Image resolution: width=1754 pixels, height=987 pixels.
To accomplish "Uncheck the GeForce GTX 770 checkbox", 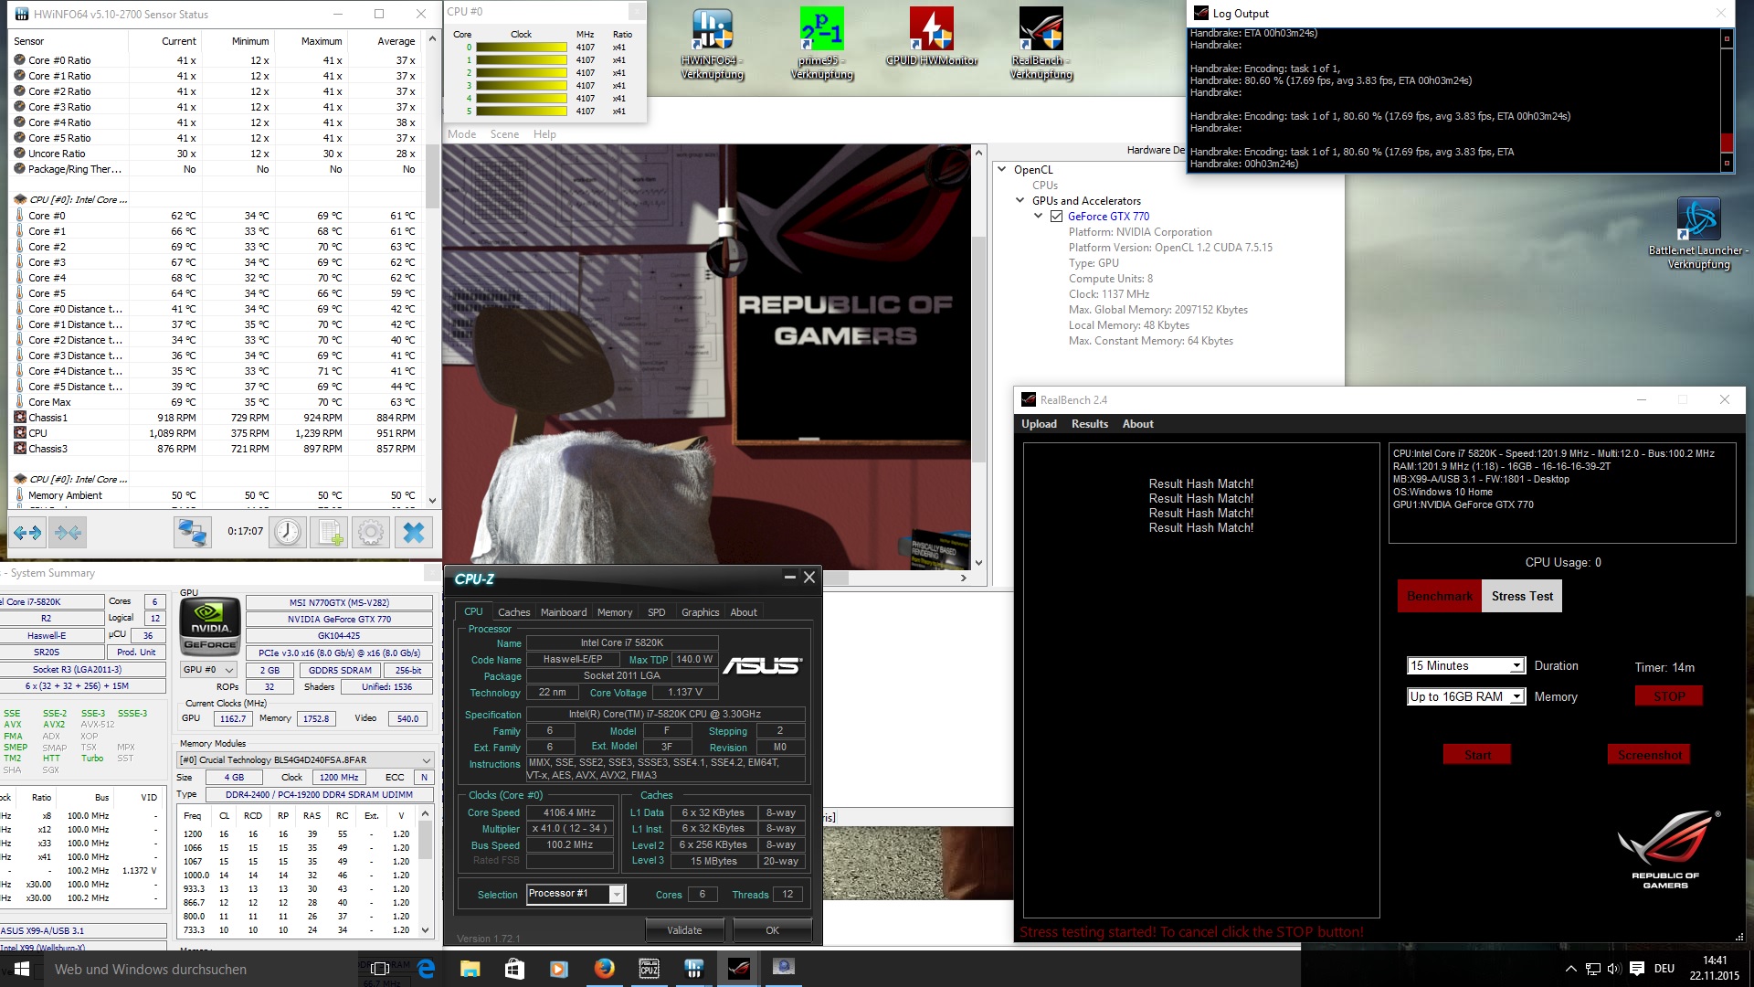I will tap(1056, 217).
